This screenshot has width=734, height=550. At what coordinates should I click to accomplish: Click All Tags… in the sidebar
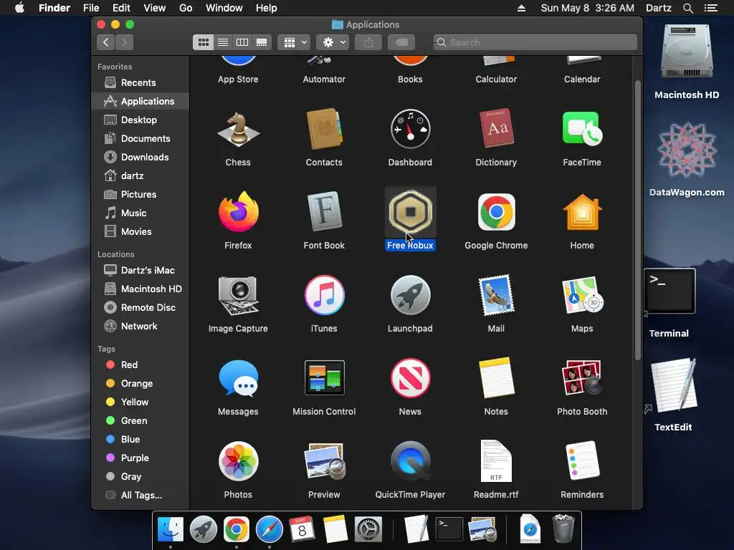pos(140,496)
